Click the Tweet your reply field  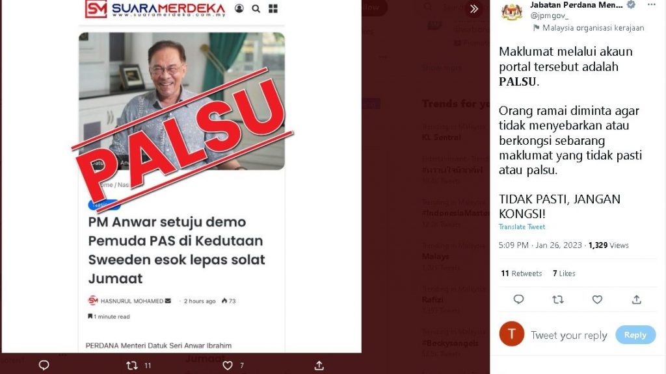[x=568, y=335]
